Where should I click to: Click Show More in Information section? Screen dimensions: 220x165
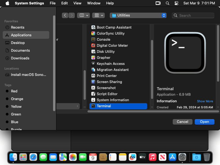(x=205, y=101)
